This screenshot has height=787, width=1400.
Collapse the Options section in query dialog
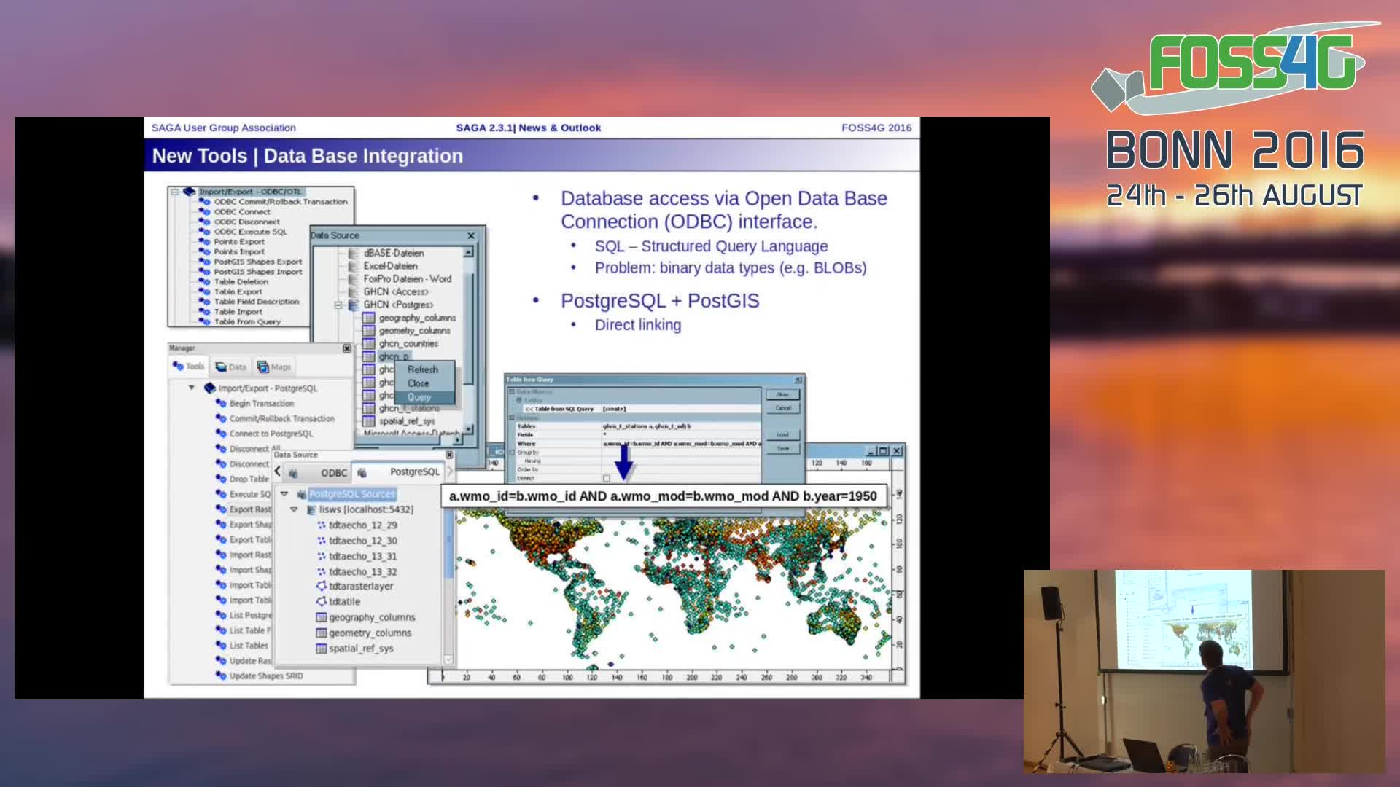click(512, 418)
